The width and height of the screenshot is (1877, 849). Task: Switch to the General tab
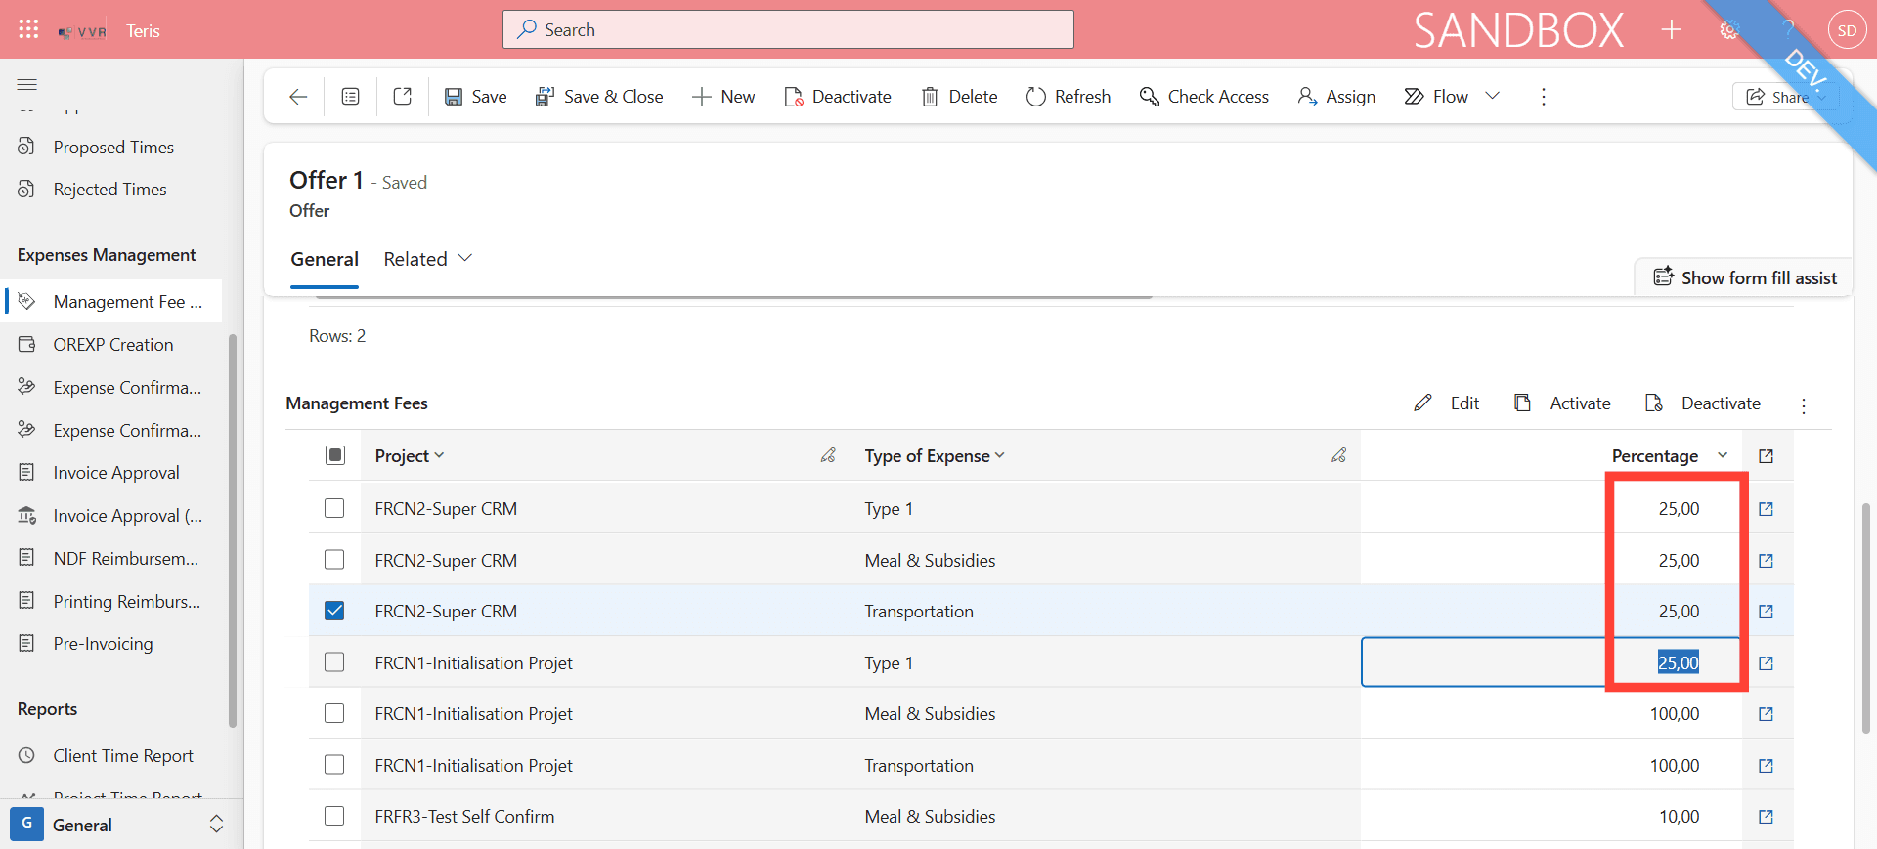coord(325,259)
